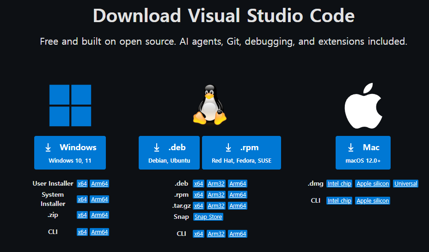
Task: Click the download arrow icon on the Mac button
Action: 351,147
